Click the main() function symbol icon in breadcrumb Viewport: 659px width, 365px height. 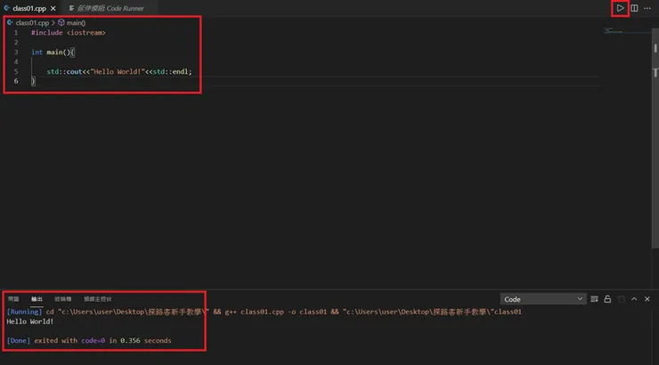[61, 22]
